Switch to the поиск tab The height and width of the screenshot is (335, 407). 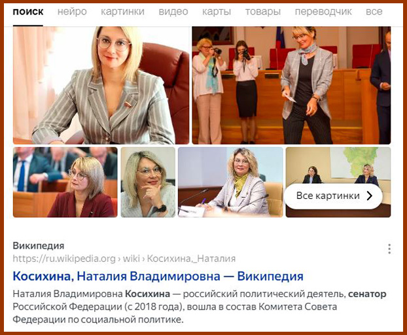pos(28,12)
